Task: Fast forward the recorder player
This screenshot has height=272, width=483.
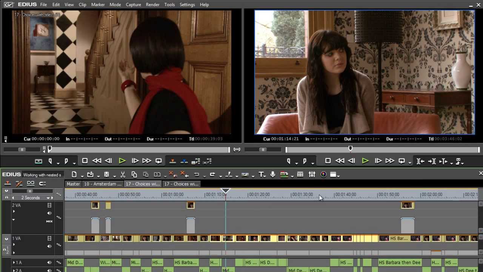Action: [x=389, y=161]
